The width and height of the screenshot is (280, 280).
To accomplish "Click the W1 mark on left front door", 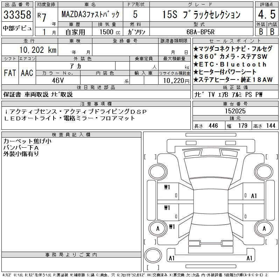I will pyautogui.click(x=167, y=187).
